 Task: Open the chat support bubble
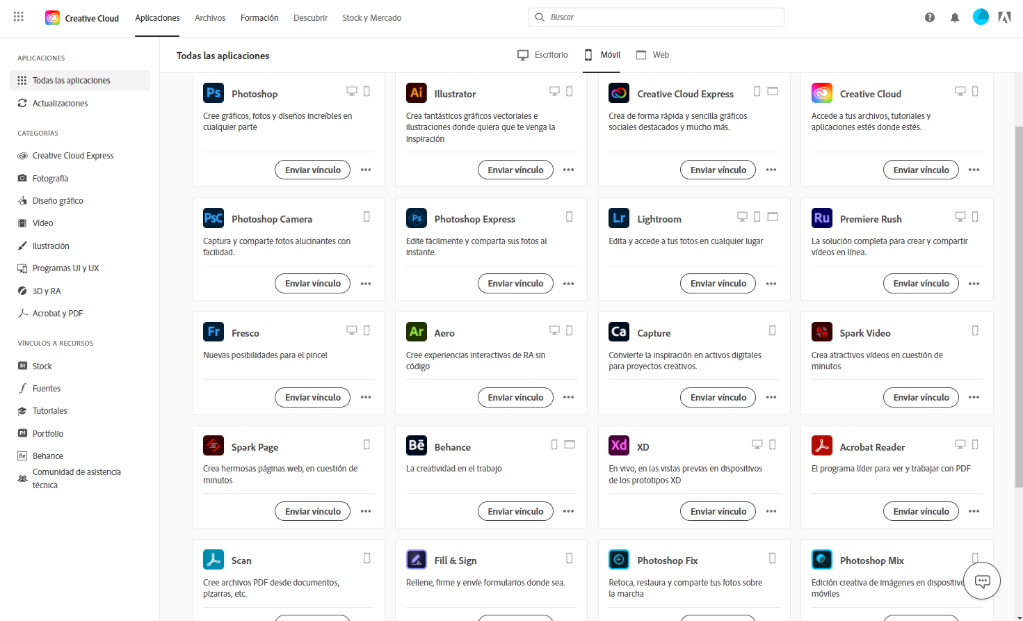(982, 581)
